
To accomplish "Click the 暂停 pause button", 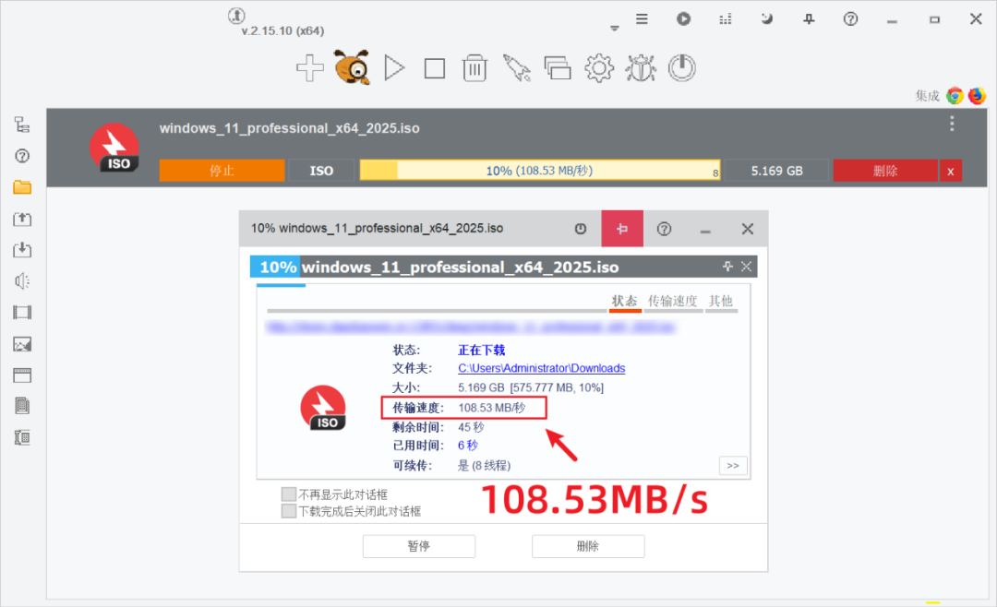I will (x=419, y=546).
